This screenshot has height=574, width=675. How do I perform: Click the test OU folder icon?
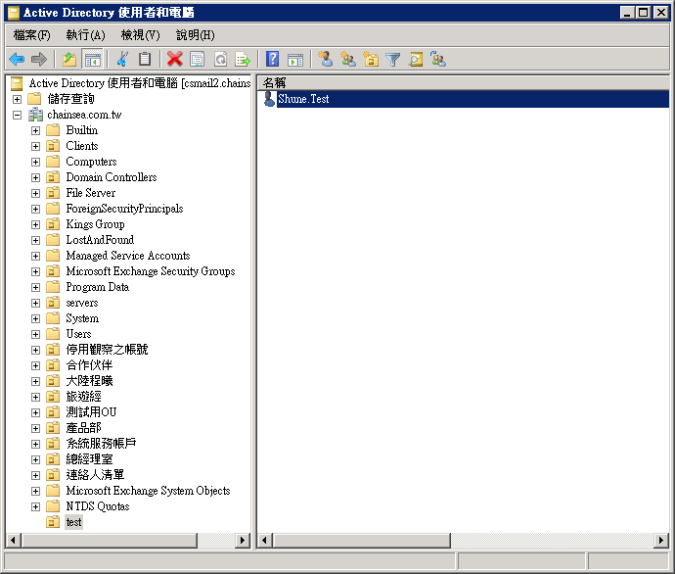[53, 522]
